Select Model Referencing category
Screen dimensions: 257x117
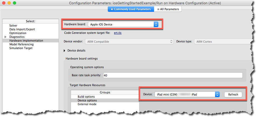(x=22, y=44)
